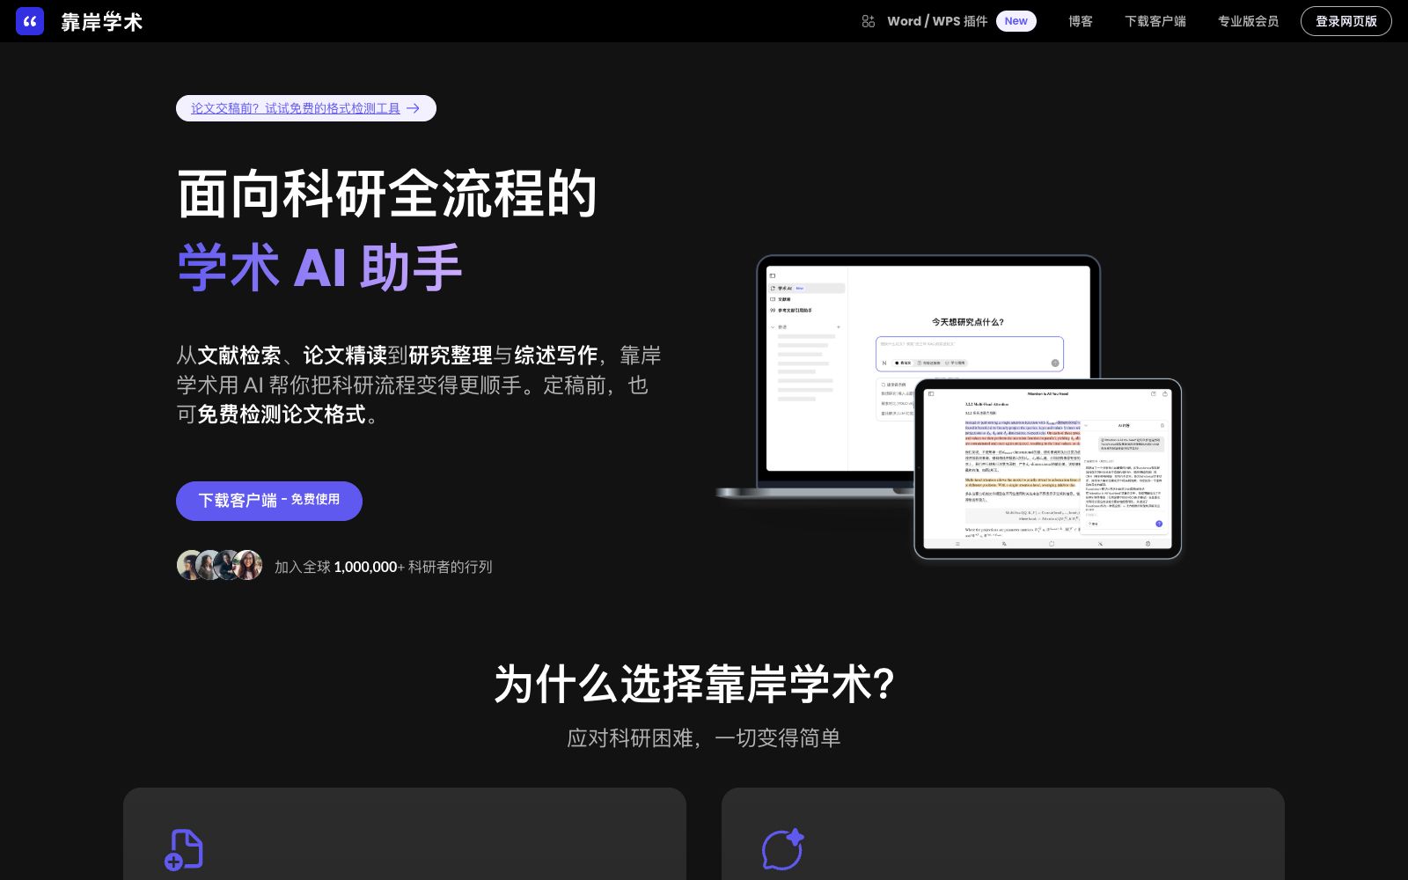Click the 今天想研究点什么? prompt in laptop mockup
Image resolution: width=1408 pixels, height=880 pixels.
pos(968,322)
